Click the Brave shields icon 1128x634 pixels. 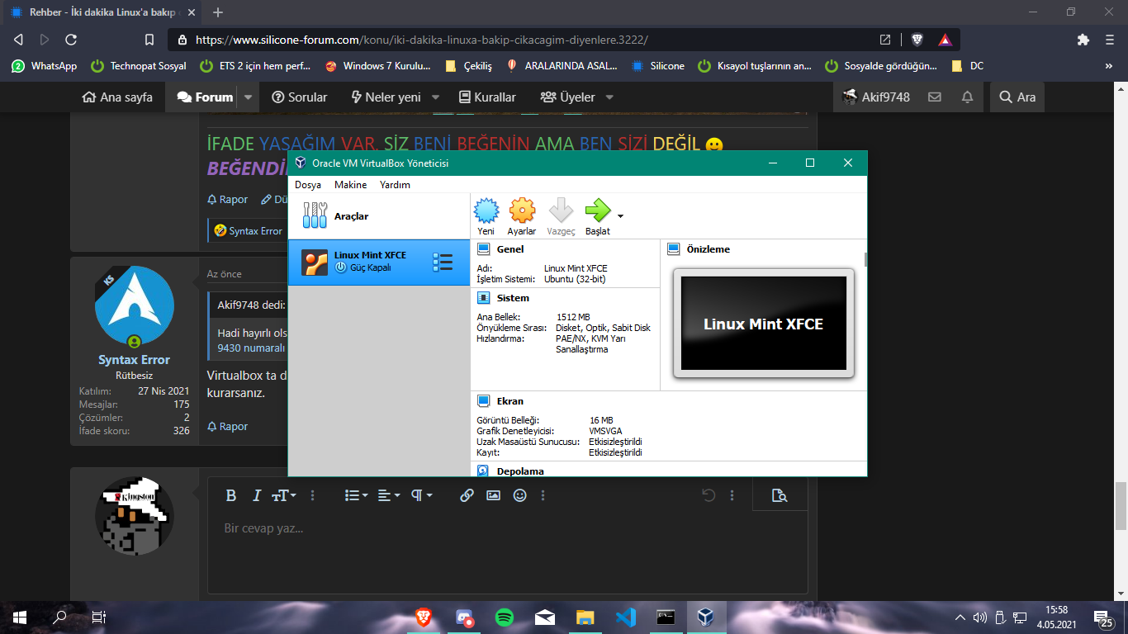(917, 40)
